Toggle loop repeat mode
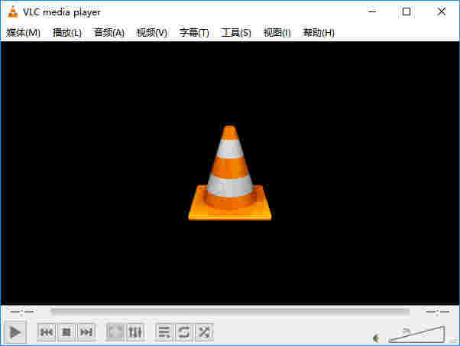Image resolution: width=460 pixels, height=346 pixels. pos(184,332)
